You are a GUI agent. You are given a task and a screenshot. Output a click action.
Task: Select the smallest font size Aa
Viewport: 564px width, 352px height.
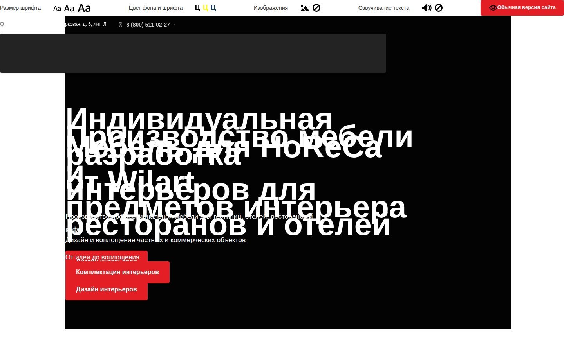[57, 8]
